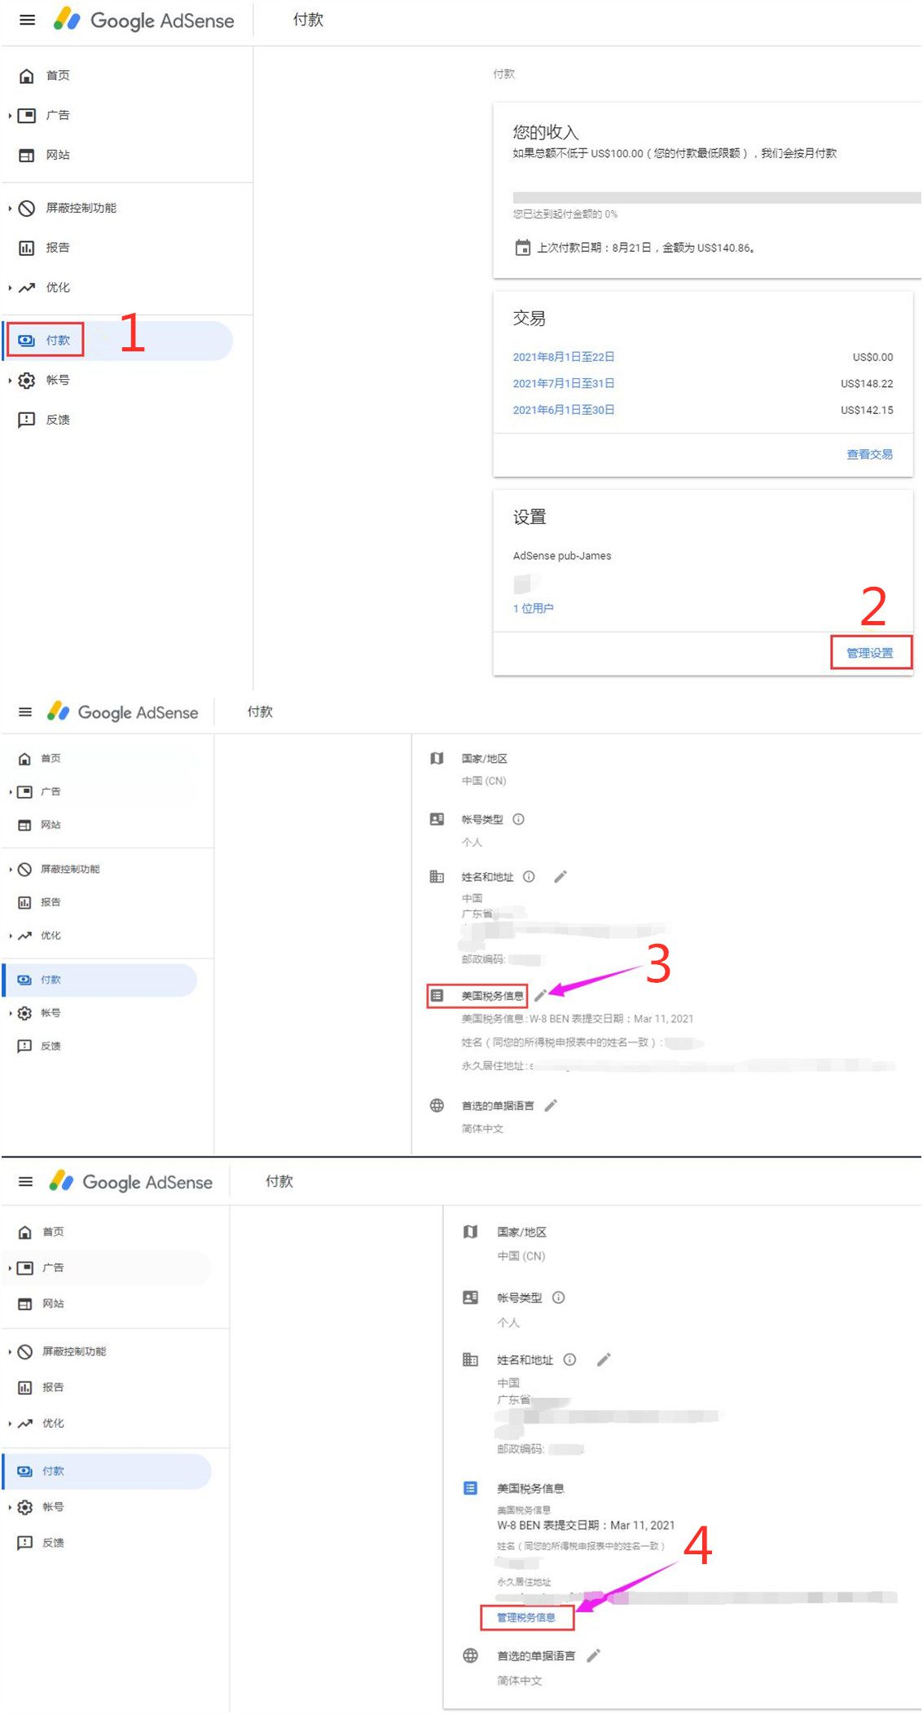This screenshot has width=923, height=1714.
Task: Click the payment threshold progress bar under 您的收入
Action: pyautogui.click(x=716, y=197)
